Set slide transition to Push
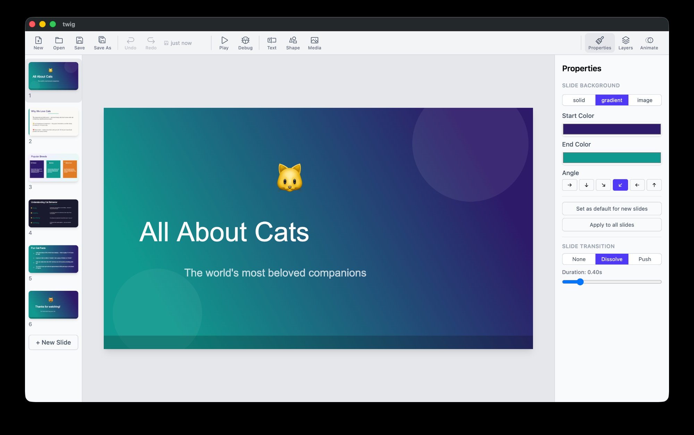694x435 pixels. 645,259
